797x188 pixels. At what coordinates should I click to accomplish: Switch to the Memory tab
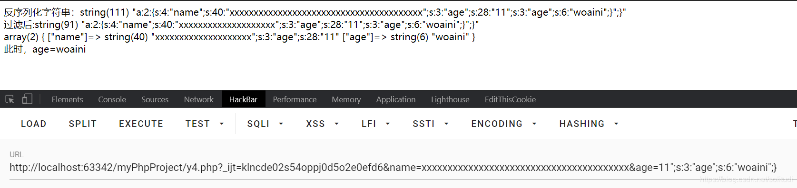click(x=346, y=99)
